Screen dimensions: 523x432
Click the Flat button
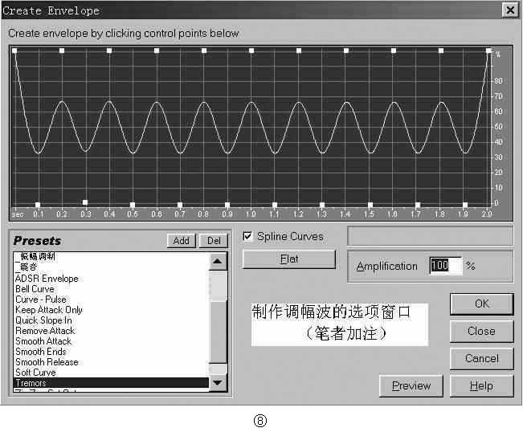point(289,259)
